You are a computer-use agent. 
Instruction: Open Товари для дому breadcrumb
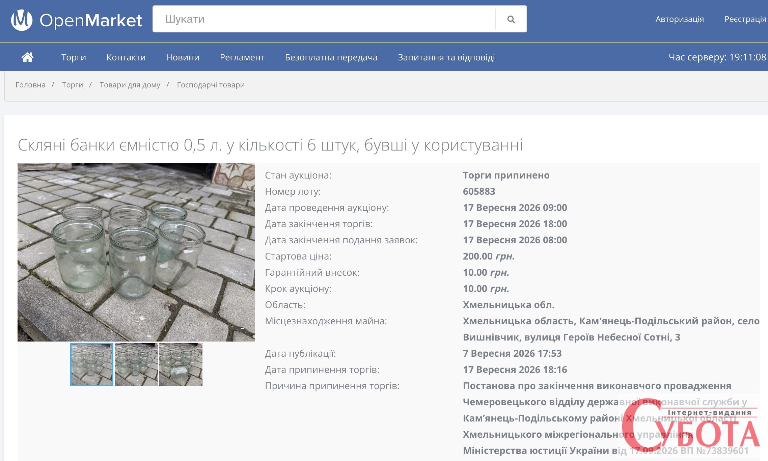point(130,85)
